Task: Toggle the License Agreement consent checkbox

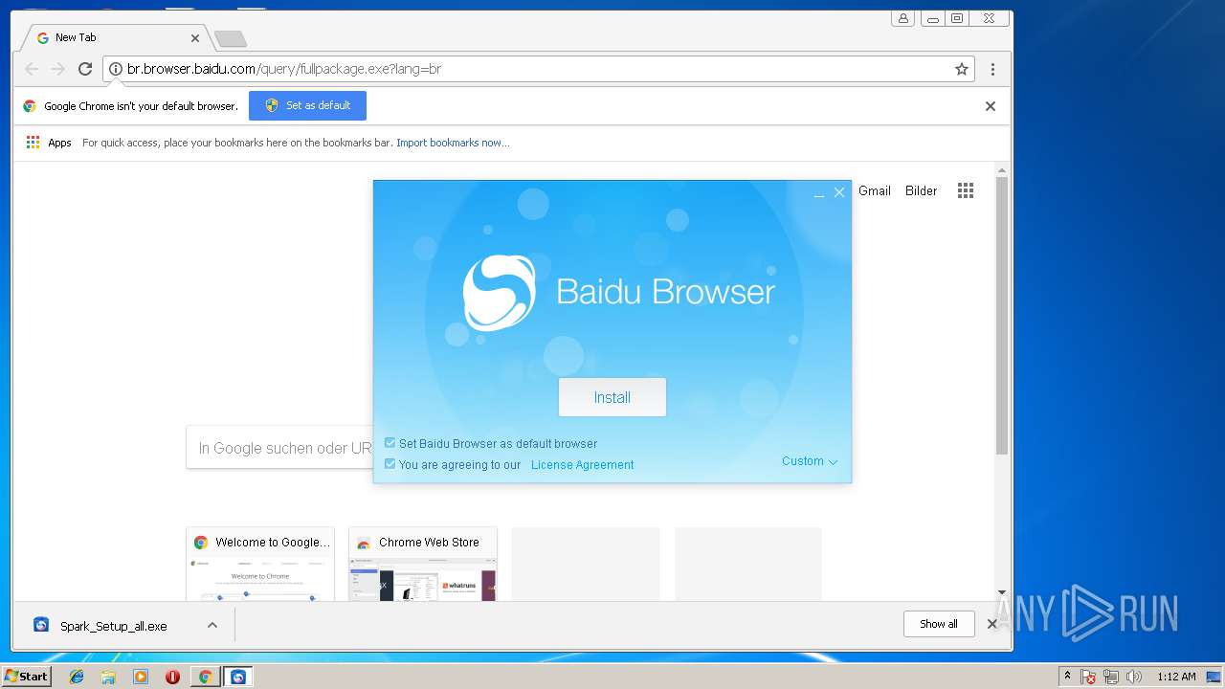Action: (x=390, y=464)
